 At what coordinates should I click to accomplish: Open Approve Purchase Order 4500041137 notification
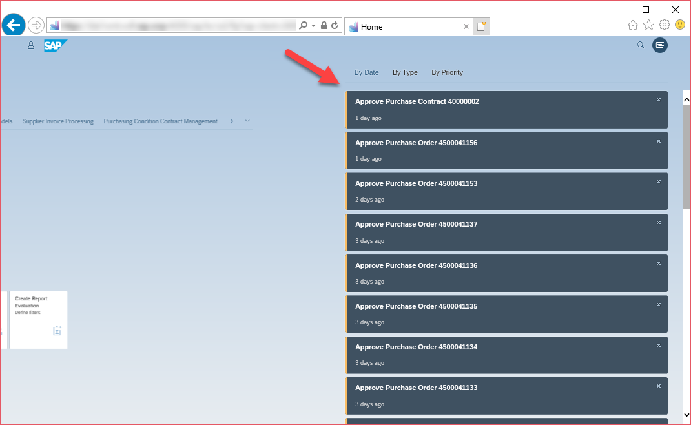point(506,233)
